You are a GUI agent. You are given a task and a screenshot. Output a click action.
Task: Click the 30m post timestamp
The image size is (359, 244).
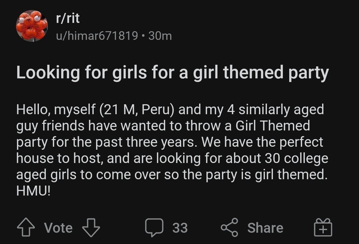click(x=160, y=36)
